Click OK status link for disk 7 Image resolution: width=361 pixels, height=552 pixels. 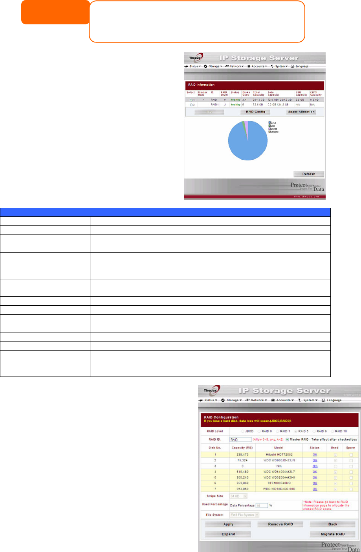point(315,489)
